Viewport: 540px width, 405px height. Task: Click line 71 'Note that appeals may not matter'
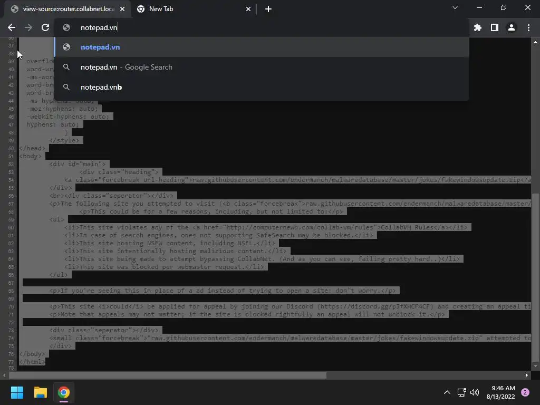coord(247,314)
